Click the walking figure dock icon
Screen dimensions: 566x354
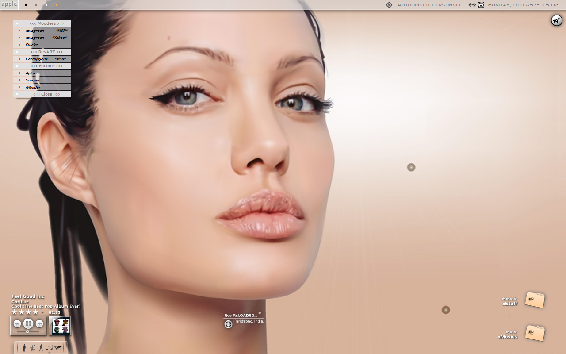click(41, 348)
